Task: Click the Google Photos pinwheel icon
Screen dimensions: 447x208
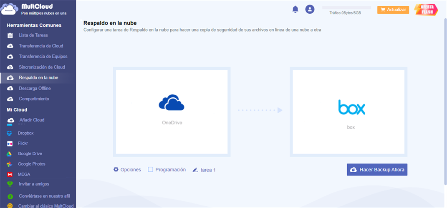Action: coord(10,164)
